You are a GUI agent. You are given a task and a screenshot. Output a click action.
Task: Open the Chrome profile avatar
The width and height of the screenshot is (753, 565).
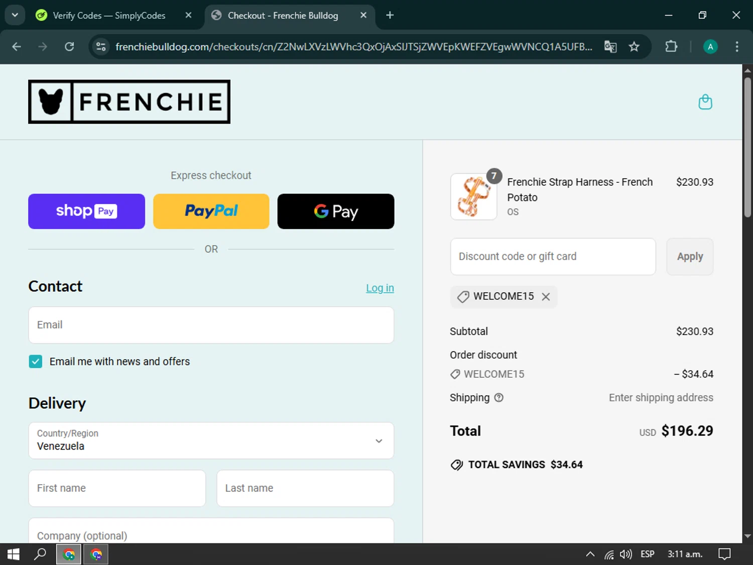[710, 47]
